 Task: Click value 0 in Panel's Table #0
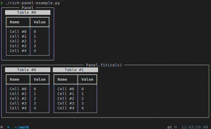click(35, 32)
